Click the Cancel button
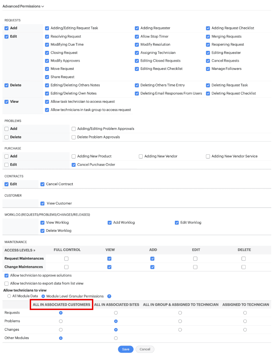The height and width of the screenshot is (355, 273). tap(145, 349)
